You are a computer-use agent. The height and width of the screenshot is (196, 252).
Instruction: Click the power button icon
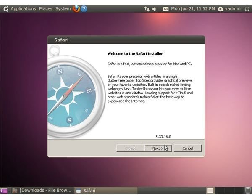pos(247,9)
